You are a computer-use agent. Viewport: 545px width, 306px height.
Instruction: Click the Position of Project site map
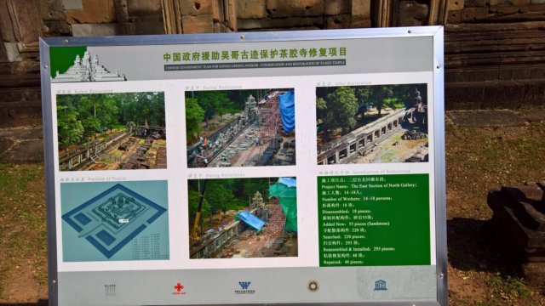(x=115, y=221)
